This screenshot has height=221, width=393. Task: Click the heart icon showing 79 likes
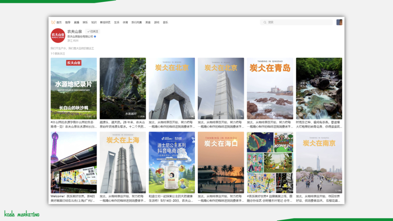tap(239, 117)
